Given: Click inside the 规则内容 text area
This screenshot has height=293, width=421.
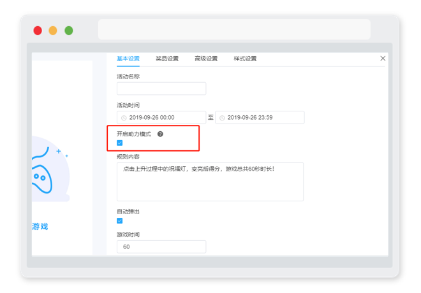Looking at the screenshot, I should 210,182.
